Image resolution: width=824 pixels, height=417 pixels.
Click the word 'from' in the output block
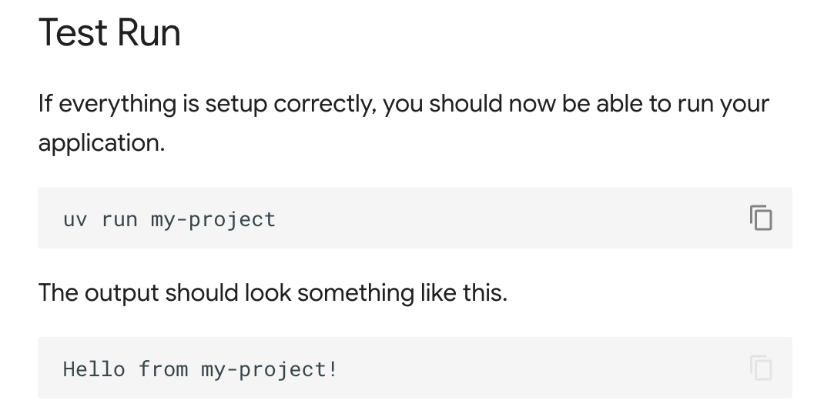[163, 369]
